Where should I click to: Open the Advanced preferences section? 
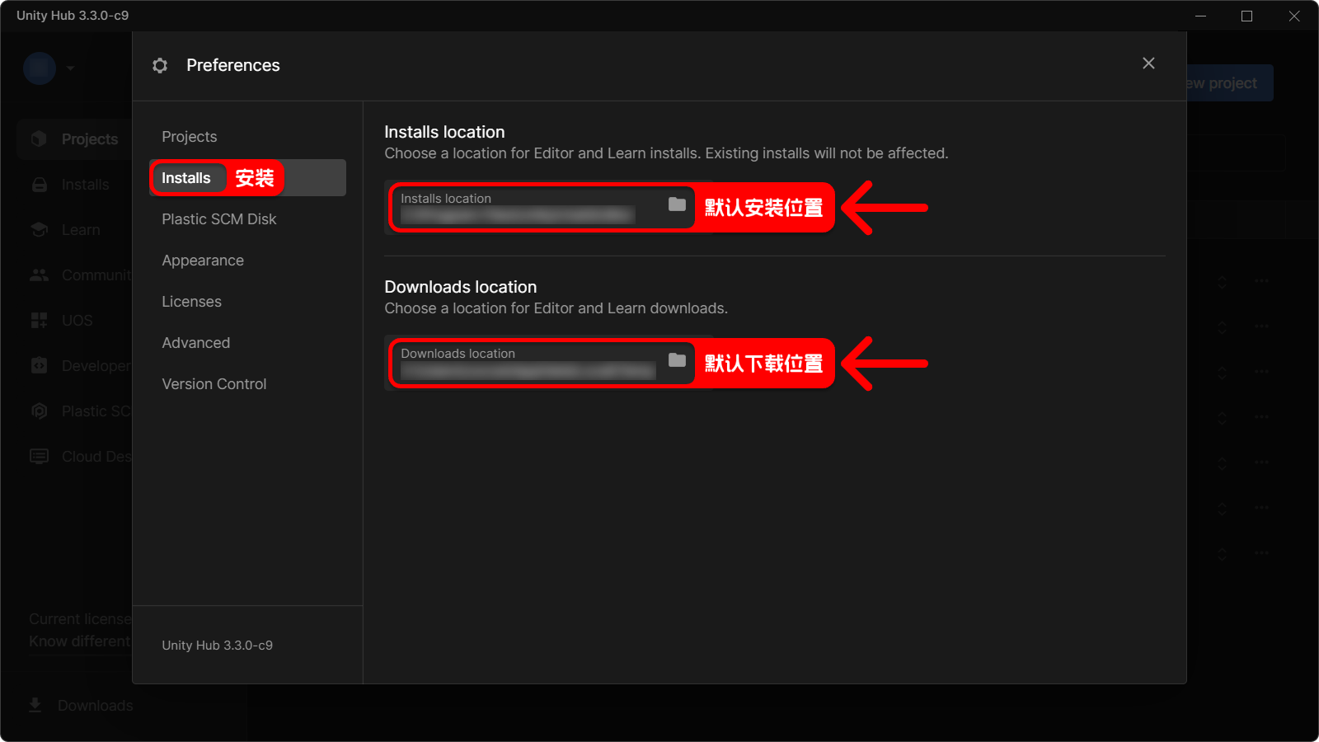247,343
